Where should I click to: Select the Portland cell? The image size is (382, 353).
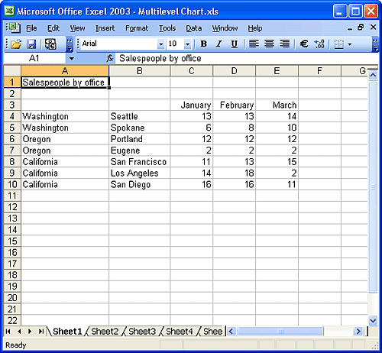pyautogui.click(x=139, y=139)
